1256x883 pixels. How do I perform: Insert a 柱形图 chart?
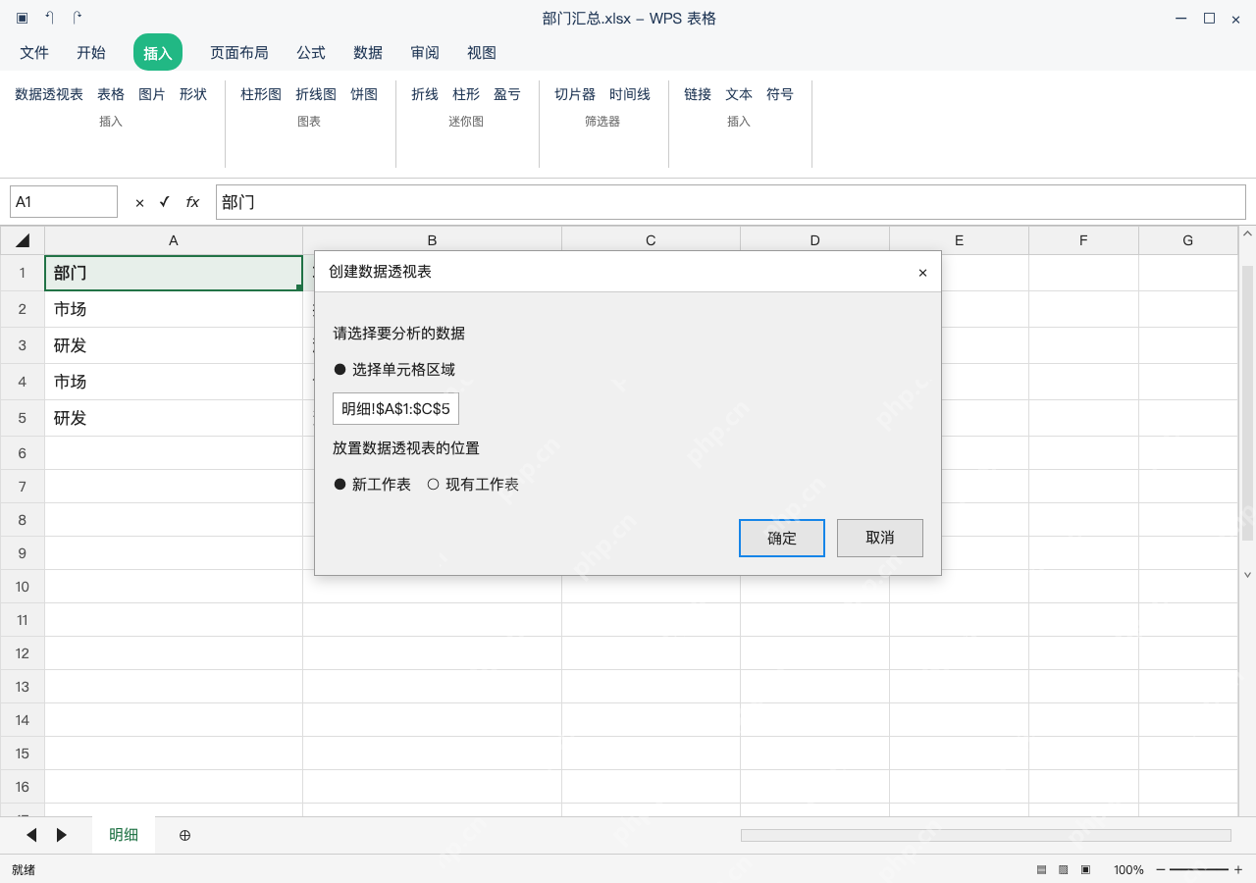(x=261, y=94)
